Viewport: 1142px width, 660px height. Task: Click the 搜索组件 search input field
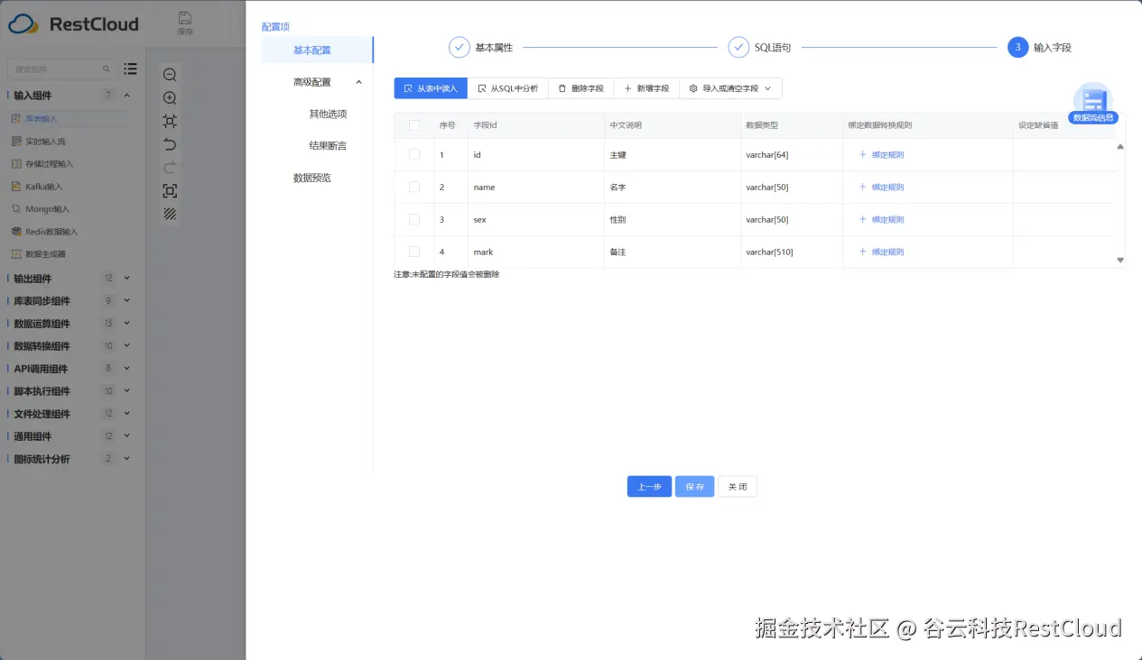tap(61, 69)
